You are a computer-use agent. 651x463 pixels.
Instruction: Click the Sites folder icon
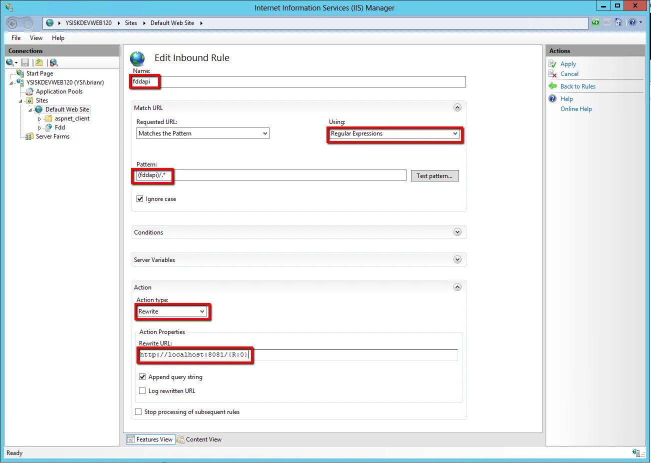(x=29, y=100)
